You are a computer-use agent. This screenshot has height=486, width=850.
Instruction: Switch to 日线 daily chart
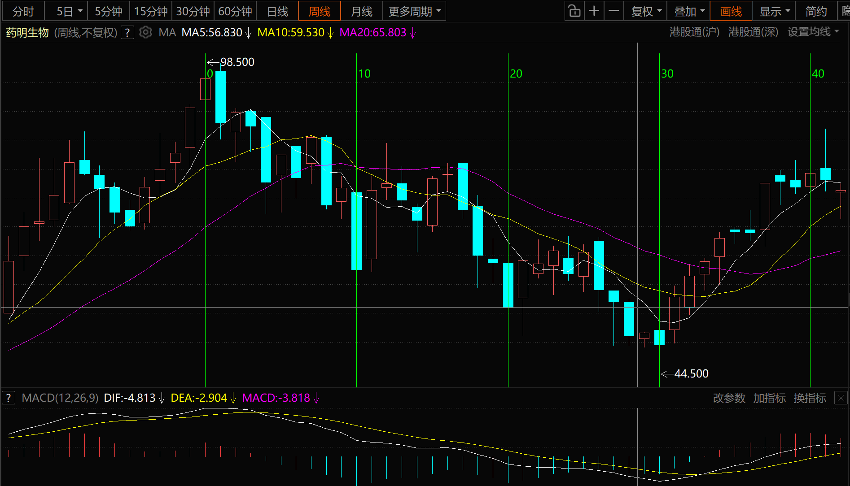click(x=277, y=11)
